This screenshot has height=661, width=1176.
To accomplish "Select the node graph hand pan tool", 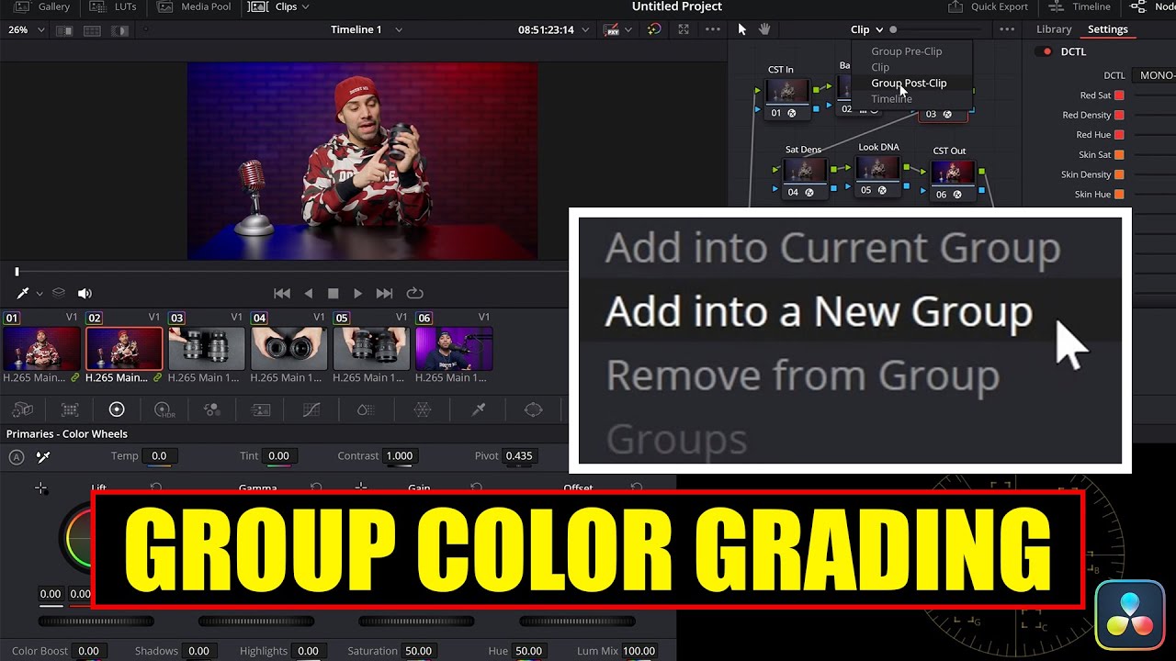I will 764,29.
